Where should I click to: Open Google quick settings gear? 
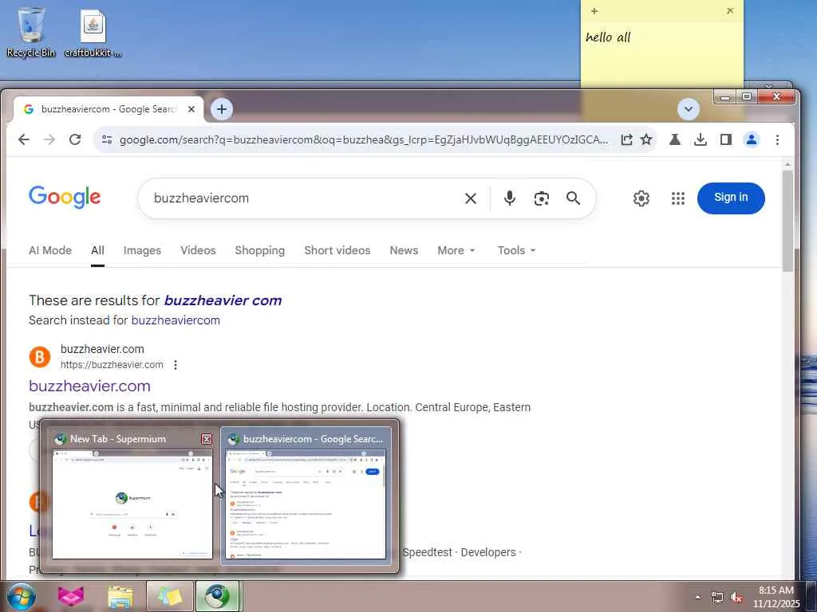[x=641, y=198]
